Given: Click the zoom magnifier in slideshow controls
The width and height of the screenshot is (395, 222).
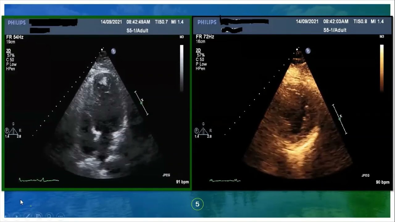Looking at the screenshot, I should (x=49, y=216).
